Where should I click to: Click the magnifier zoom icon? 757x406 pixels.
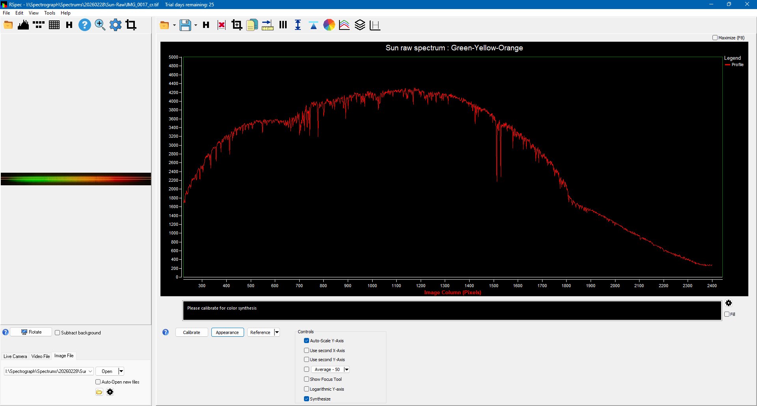(x=100, y=25)
